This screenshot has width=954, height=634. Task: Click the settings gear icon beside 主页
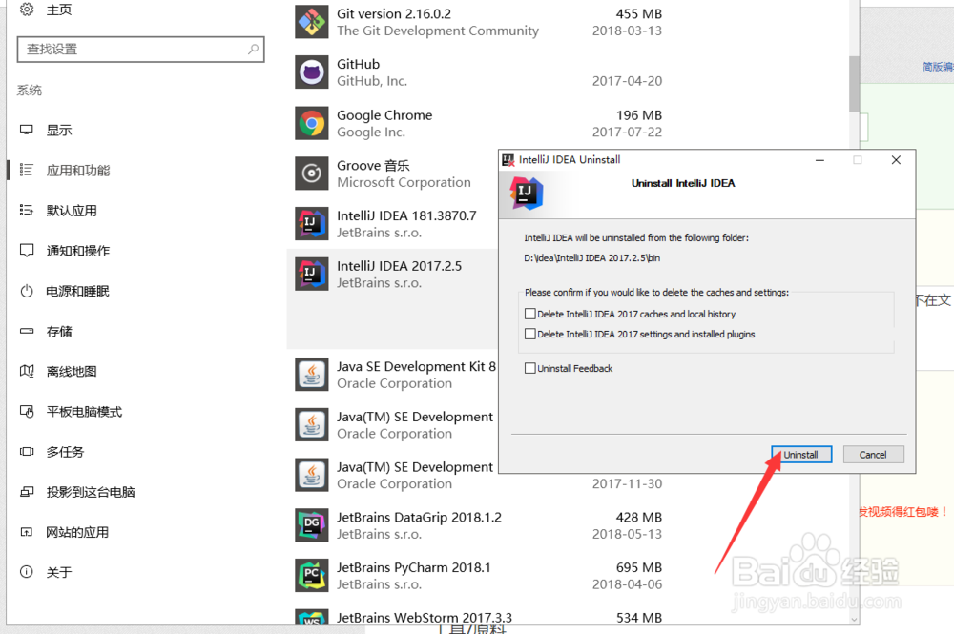coord(27,10)
